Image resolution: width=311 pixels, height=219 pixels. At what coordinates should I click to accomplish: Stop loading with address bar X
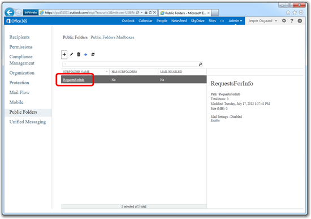point(154,12)
